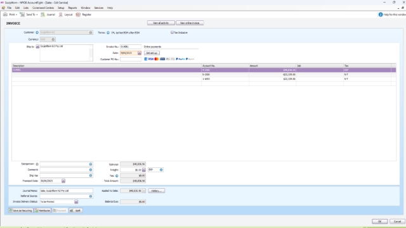Open the Currency field dropdown
This screenshot has width=406, height=228.
click(x=53, y=39)
